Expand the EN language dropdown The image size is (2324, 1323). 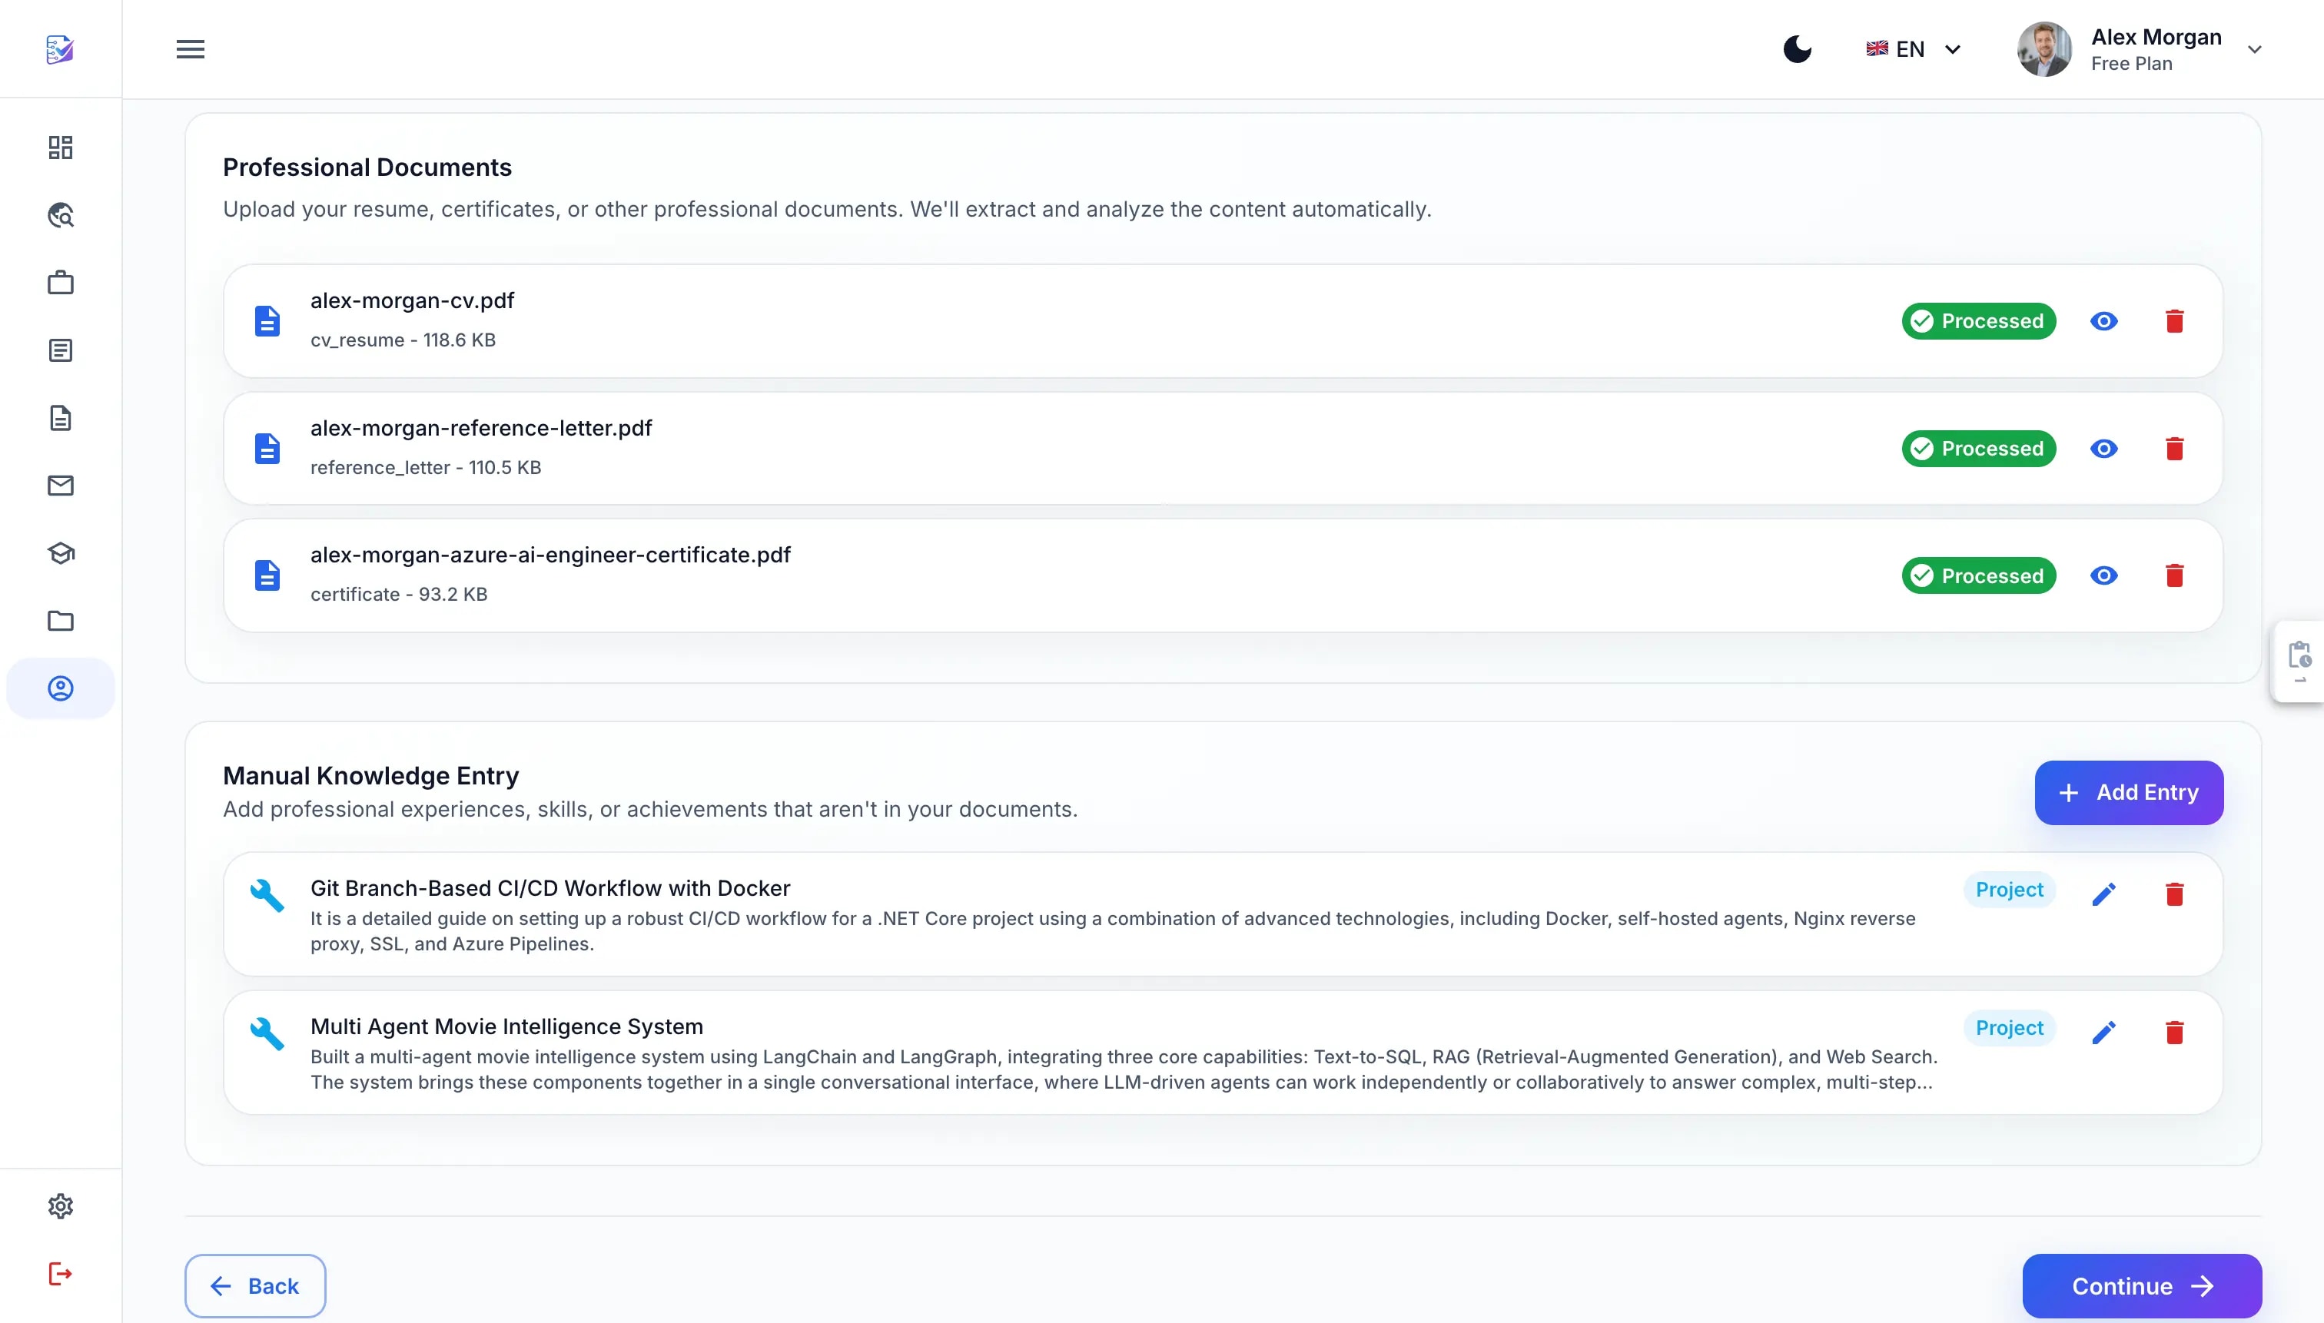(1913, 49)
